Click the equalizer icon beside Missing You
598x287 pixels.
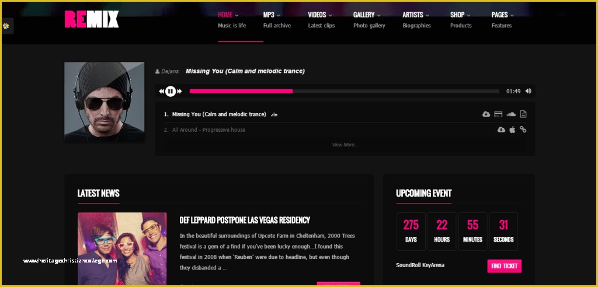pos(274,114)
